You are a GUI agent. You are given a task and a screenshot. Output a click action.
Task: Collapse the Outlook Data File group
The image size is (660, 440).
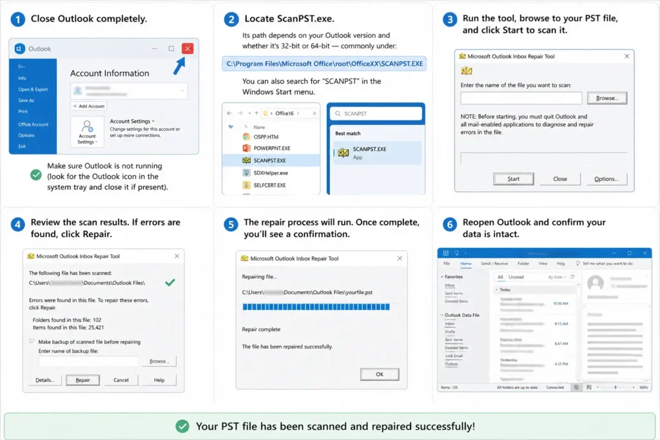click(442, 315)
